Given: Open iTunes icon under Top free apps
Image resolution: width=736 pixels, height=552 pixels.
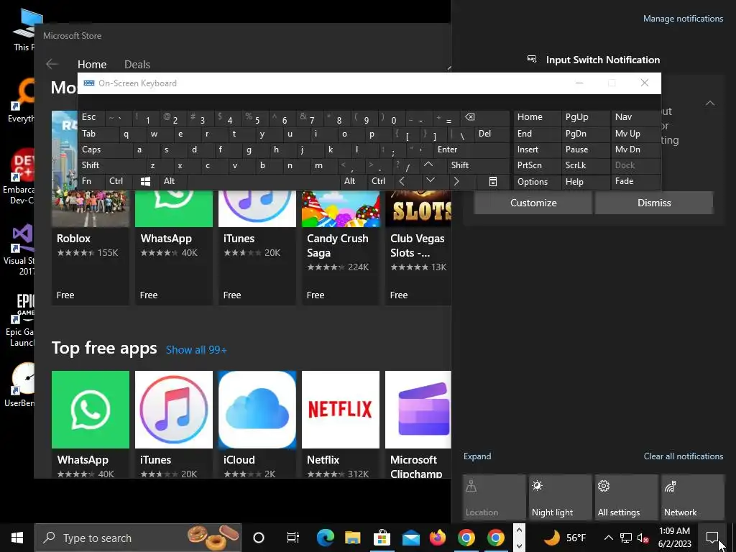Looking at the screenshot, I should 174,409.
